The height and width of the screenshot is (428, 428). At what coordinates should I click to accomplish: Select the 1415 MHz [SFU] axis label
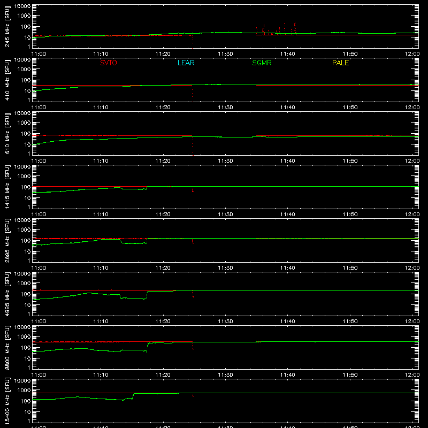(x=7, y=187)
